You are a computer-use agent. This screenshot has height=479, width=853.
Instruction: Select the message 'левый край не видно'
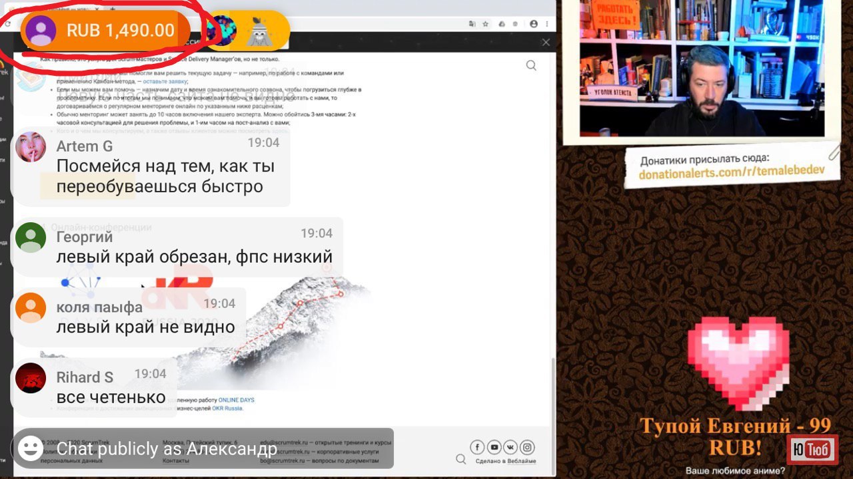tap(145, 327)
